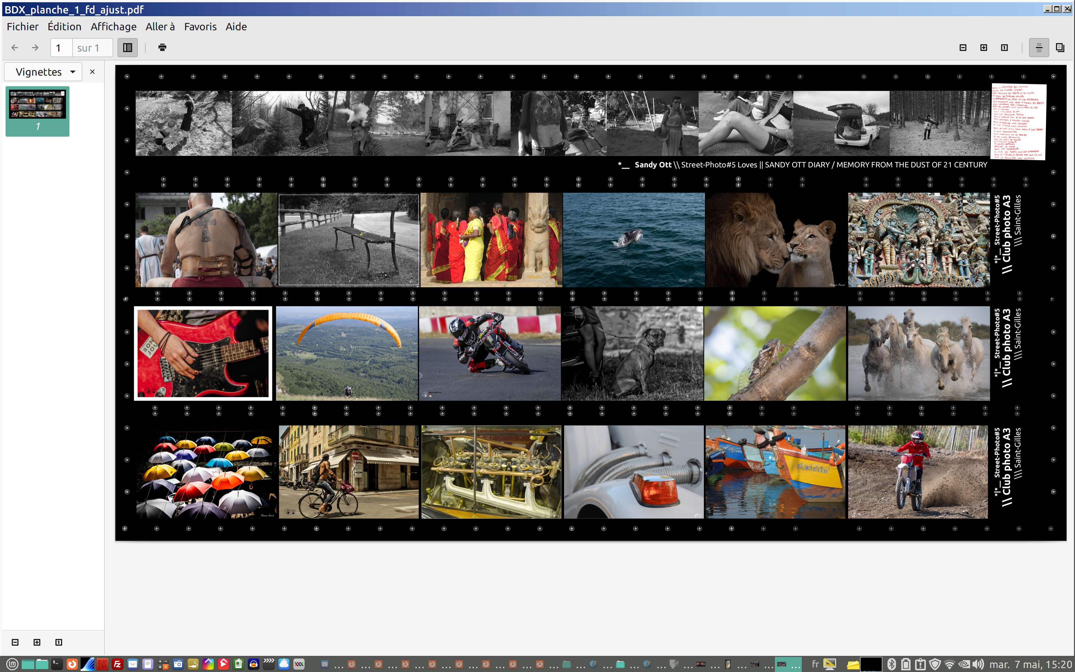
Task: Open the Favoris menu
Action: (x=200, y=27)
